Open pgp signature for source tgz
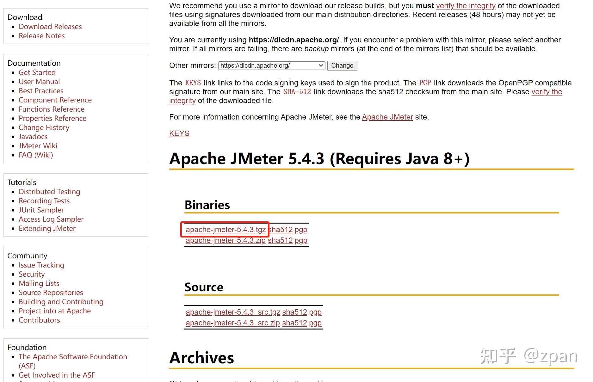 315,312
